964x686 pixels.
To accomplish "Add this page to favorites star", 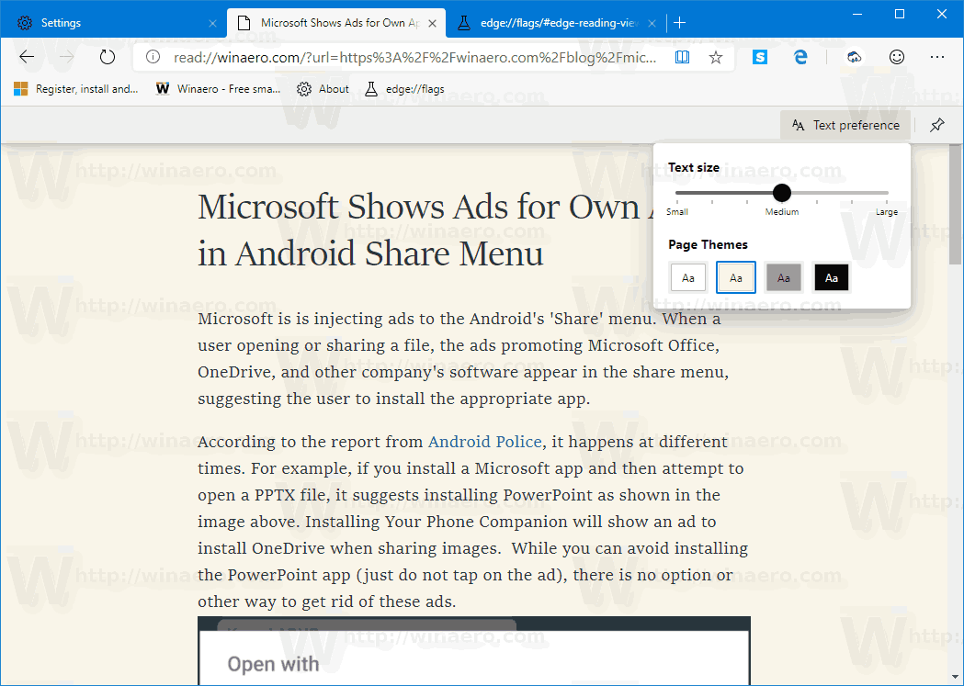I will (x=716, y=57).
